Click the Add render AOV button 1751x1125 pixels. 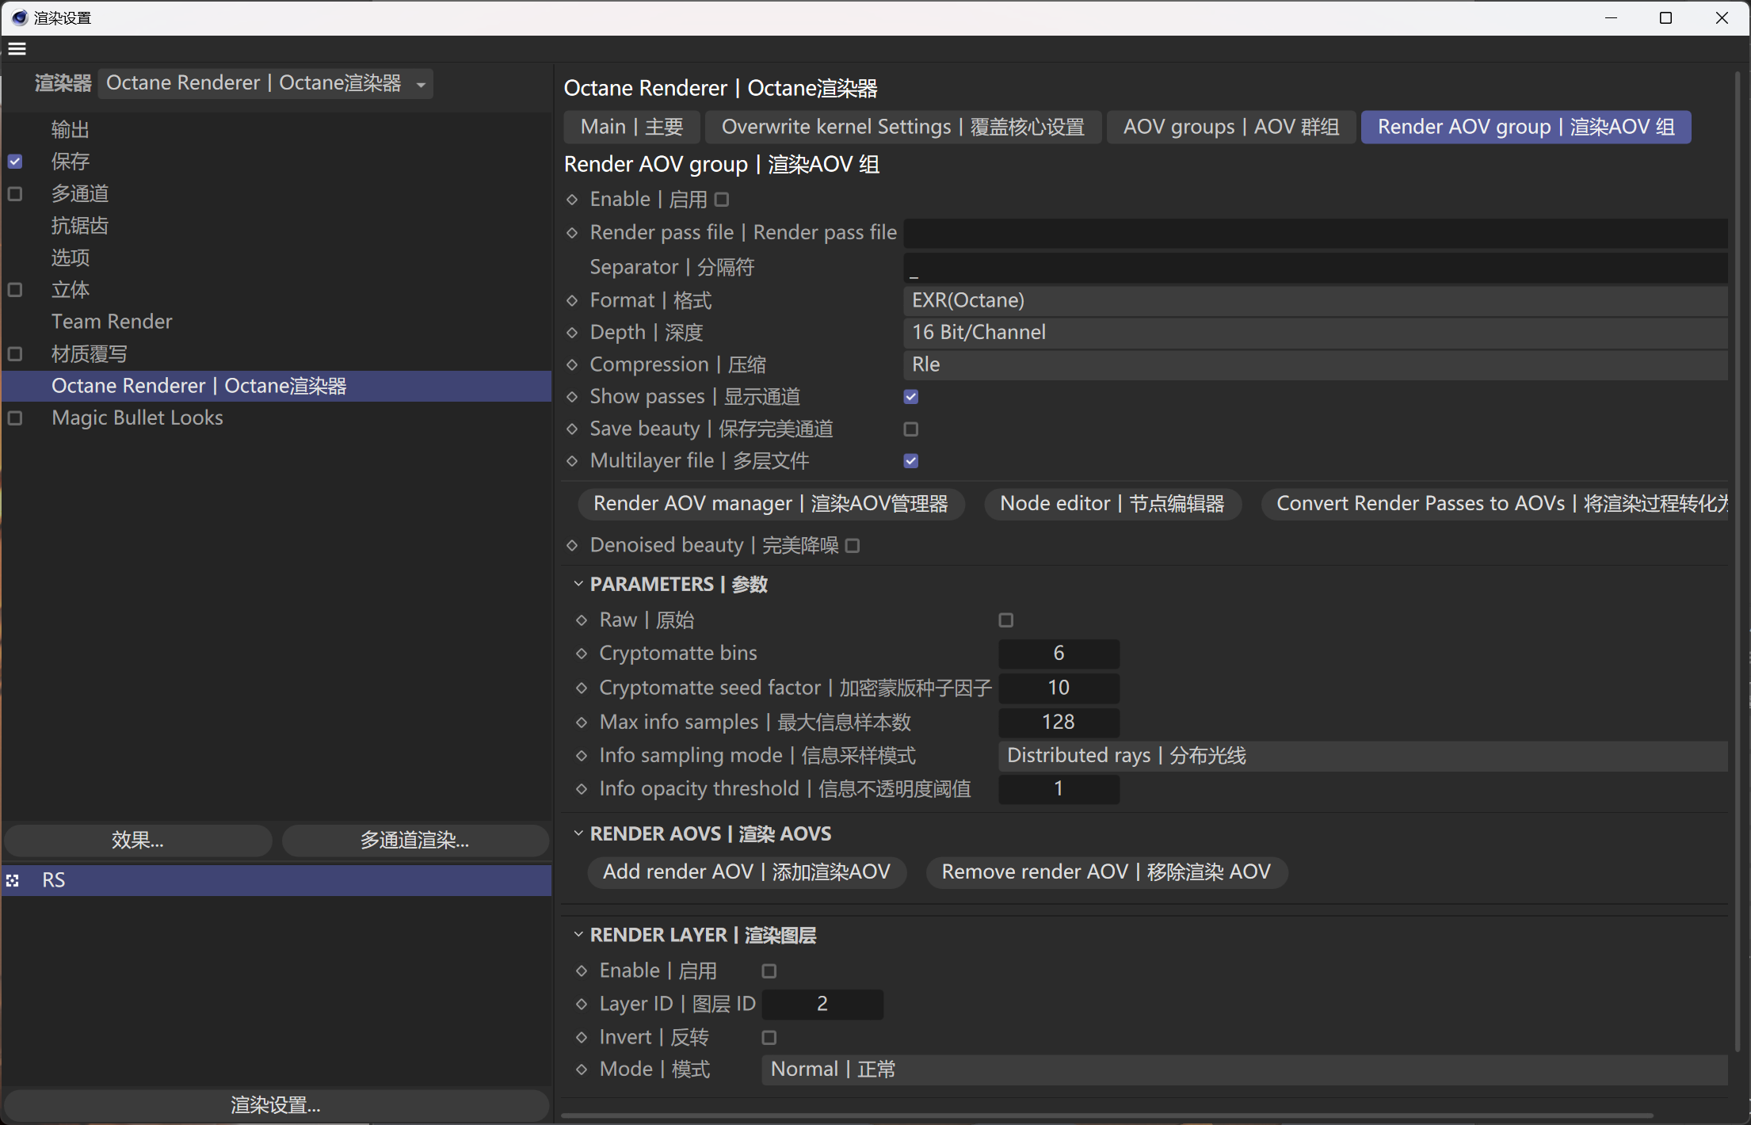(746, 871)
